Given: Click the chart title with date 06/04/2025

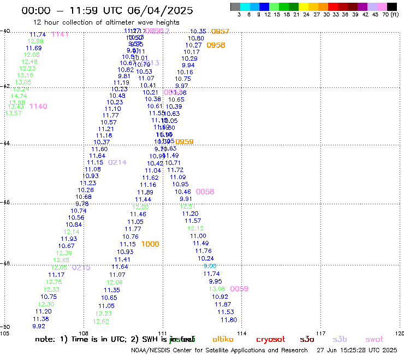Looking at the screenshot, I should click(107, 10).
